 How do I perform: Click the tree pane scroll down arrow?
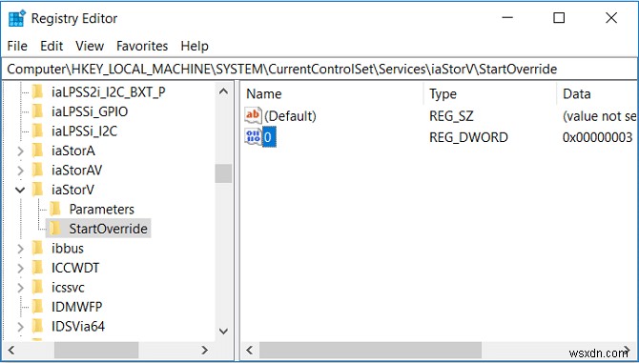pos(223,332)
